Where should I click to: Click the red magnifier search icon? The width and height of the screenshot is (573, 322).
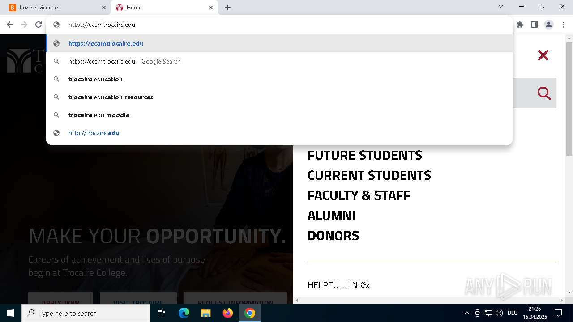click(x=544, y=93)
